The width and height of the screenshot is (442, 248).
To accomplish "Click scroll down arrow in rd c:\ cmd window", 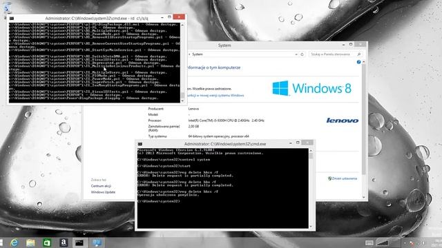I will (182, 101).
